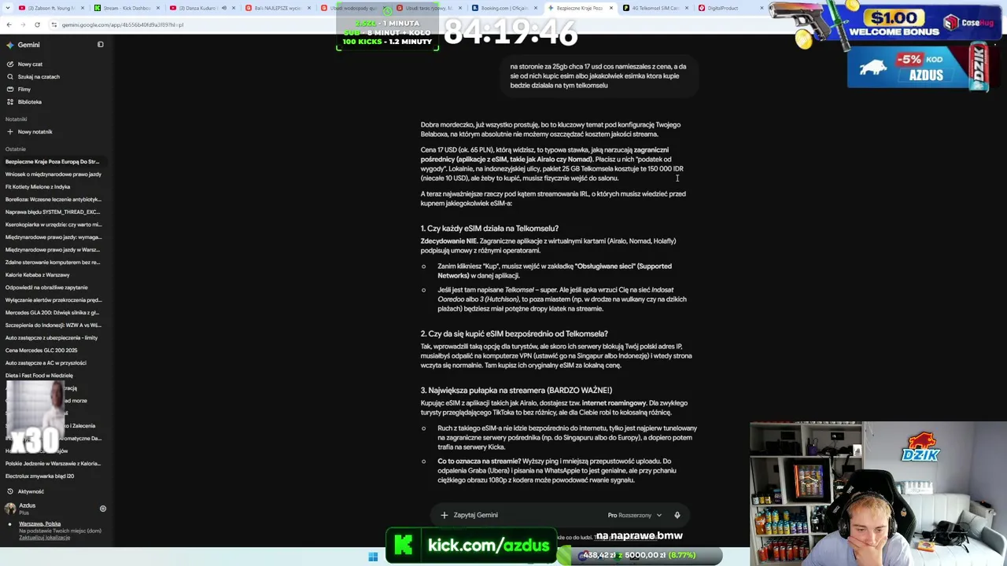This screenshot has width=1007, height=566.
Task: Click heading '3. Największa pułapka na streamera'
Action: click(516, 391)
